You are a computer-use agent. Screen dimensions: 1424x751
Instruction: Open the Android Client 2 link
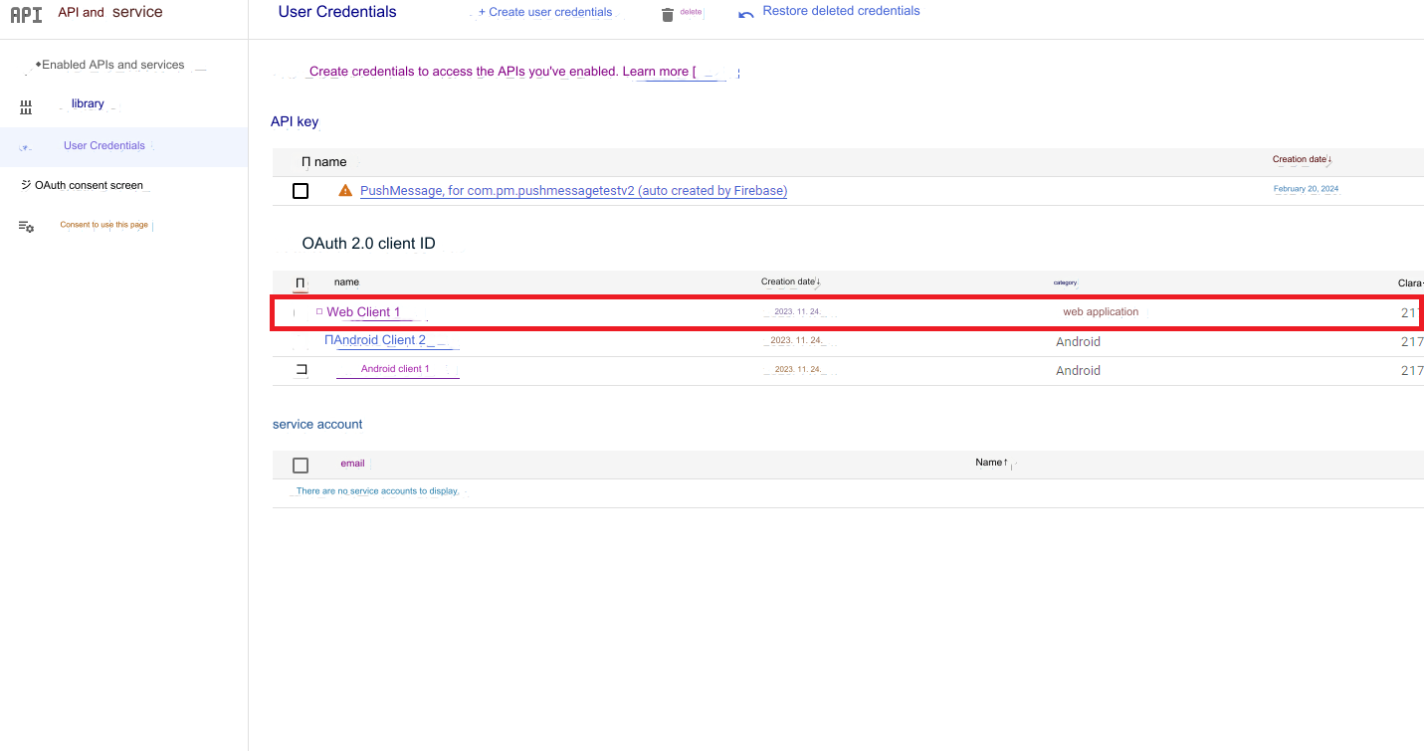coord(380,340)
